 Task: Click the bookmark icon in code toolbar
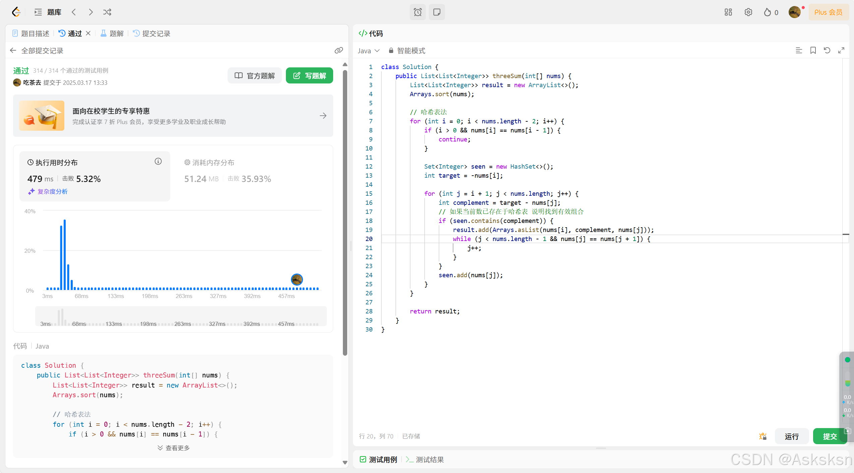pos(813,51)
